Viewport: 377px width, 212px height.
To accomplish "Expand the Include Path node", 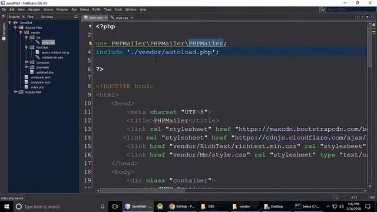I will point(15,92).
